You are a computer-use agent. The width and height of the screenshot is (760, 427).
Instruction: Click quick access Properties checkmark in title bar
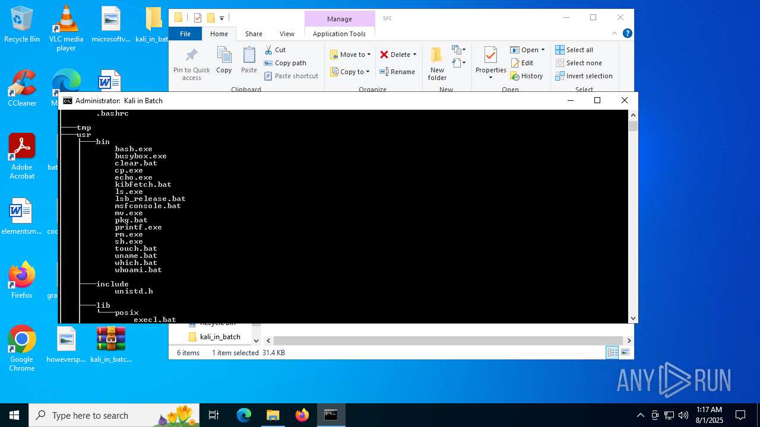[x=198, y=18]
